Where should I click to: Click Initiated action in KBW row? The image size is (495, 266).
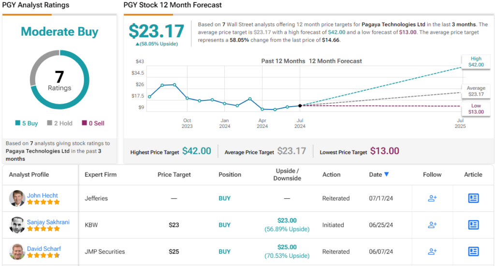tap(333, 225)
